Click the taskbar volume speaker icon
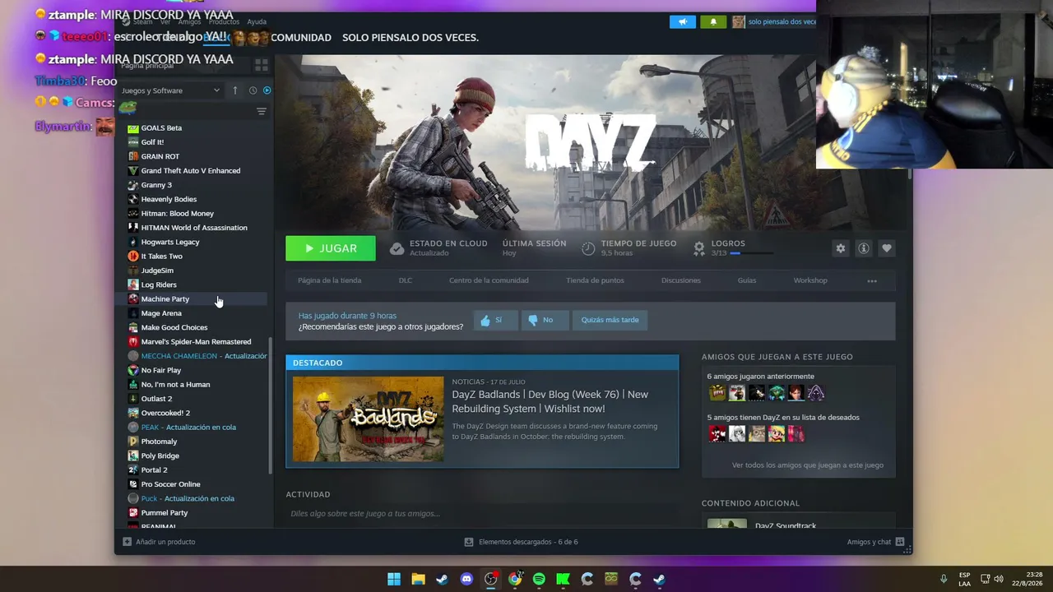This screenshot has width=1053, height=592. tap(999, 579)
